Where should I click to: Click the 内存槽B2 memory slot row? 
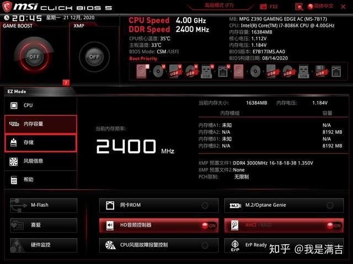270,146
